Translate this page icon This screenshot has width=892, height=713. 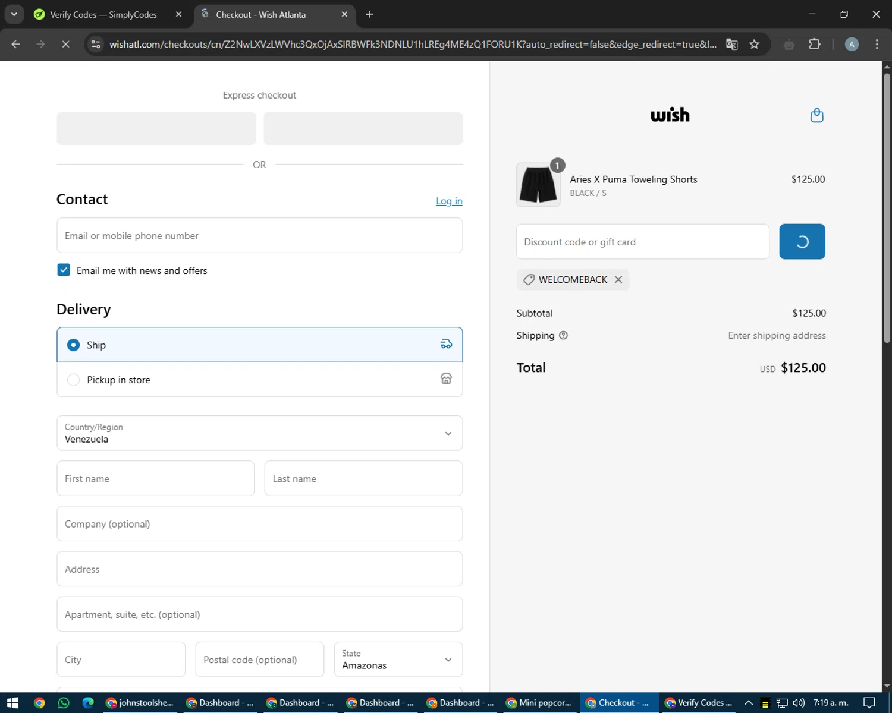(732, 44)
